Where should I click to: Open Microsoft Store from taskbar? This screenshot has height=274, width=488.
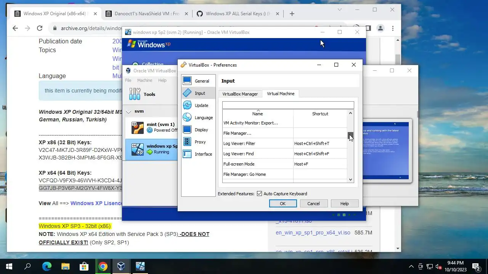tap(84, 266)
